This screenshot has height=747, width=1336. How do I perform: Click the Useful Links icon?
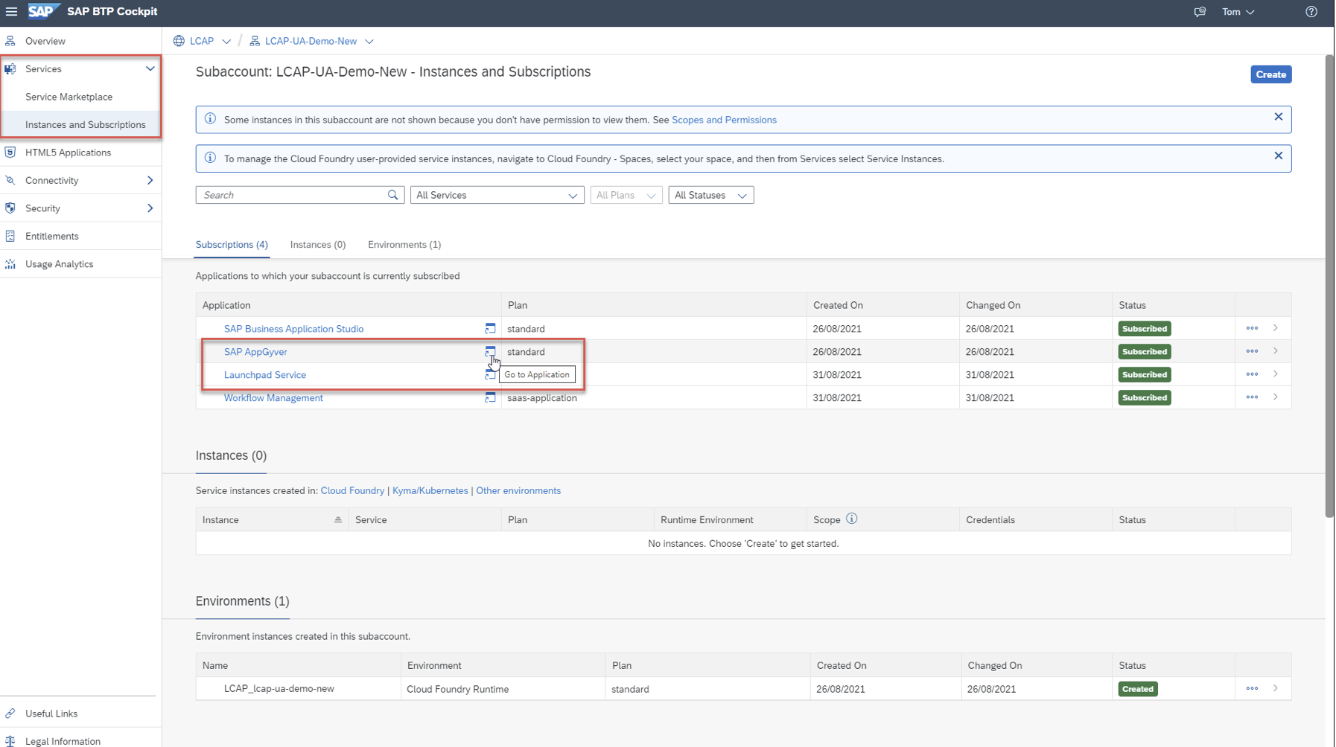pos(10,714)
